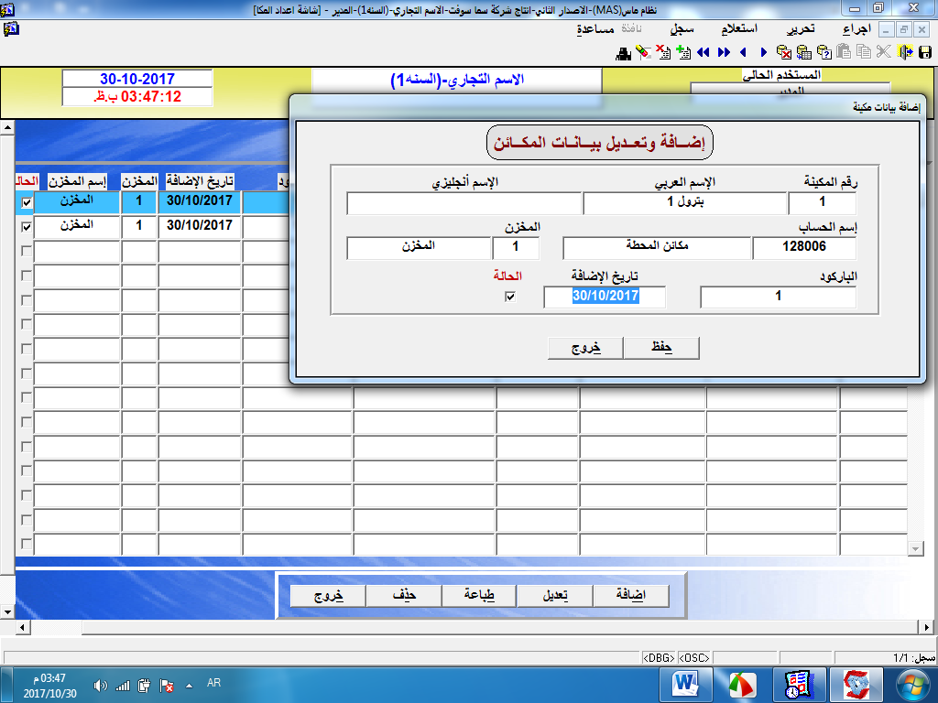The width and height of the screenshot is (938, 703).
Task: Click the empty الإسم أنجليزي input field
Action: pos(464,202)
